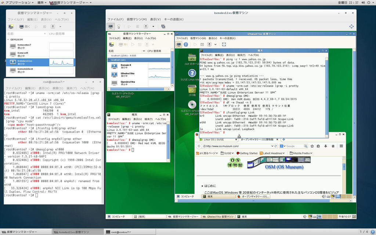Click shutdown icon in l2fvsles11kx toolbar
Screen dimensions: 376x235
coord(209,44)
